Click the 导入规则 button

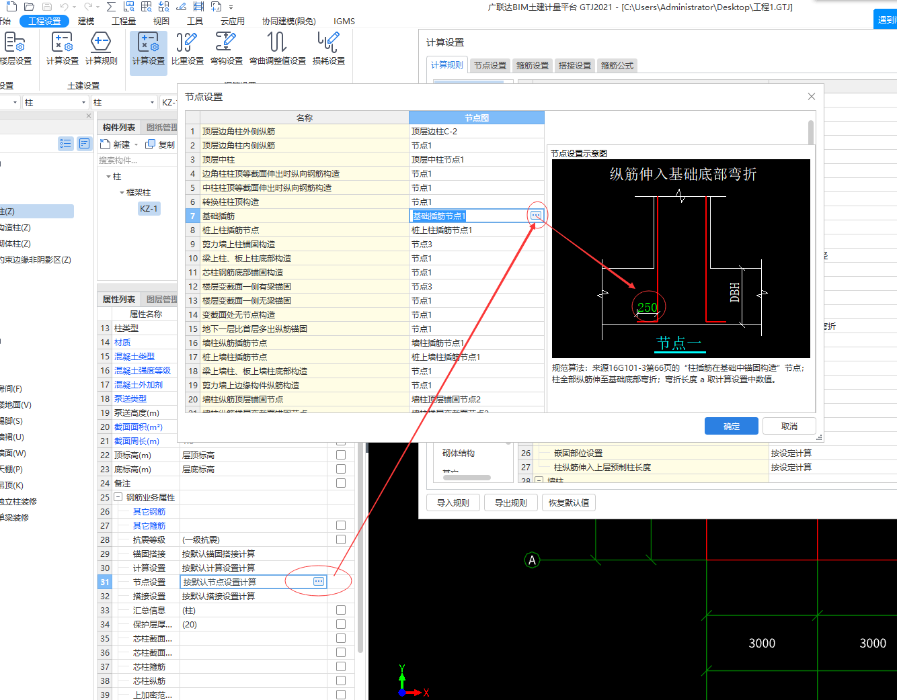[x=453, y=502]
